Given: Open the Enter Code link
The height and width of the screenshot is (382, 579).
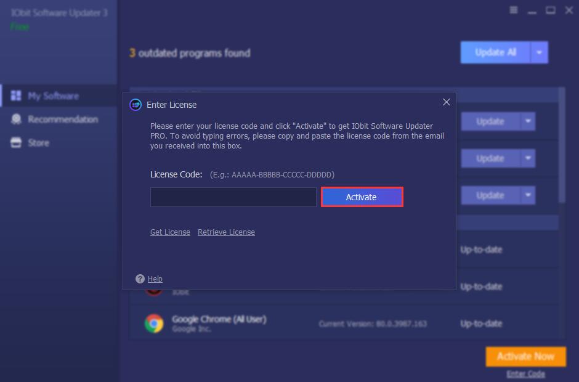Looking at the screenshot, I should [525, 374].
